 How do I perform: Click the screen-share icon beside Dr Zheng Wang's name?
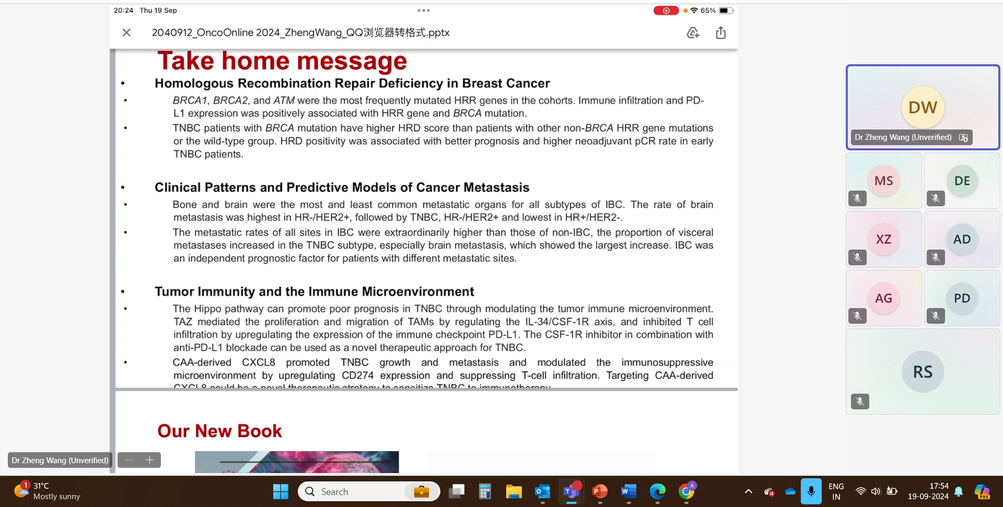964,137
